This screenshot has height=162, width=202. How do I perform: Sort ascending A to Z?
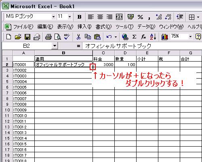pos(153,37)
